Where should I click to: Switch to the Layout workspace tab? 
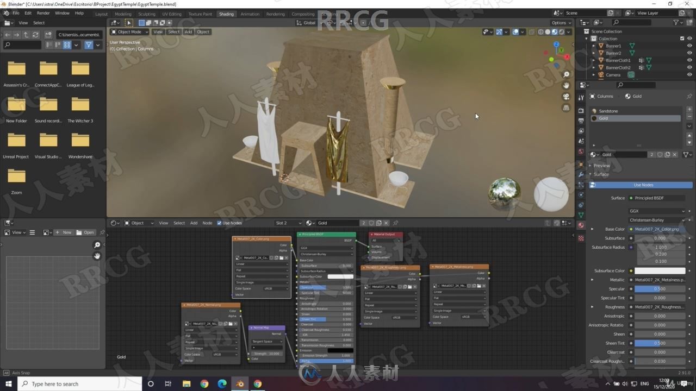(x=101, y=14)
